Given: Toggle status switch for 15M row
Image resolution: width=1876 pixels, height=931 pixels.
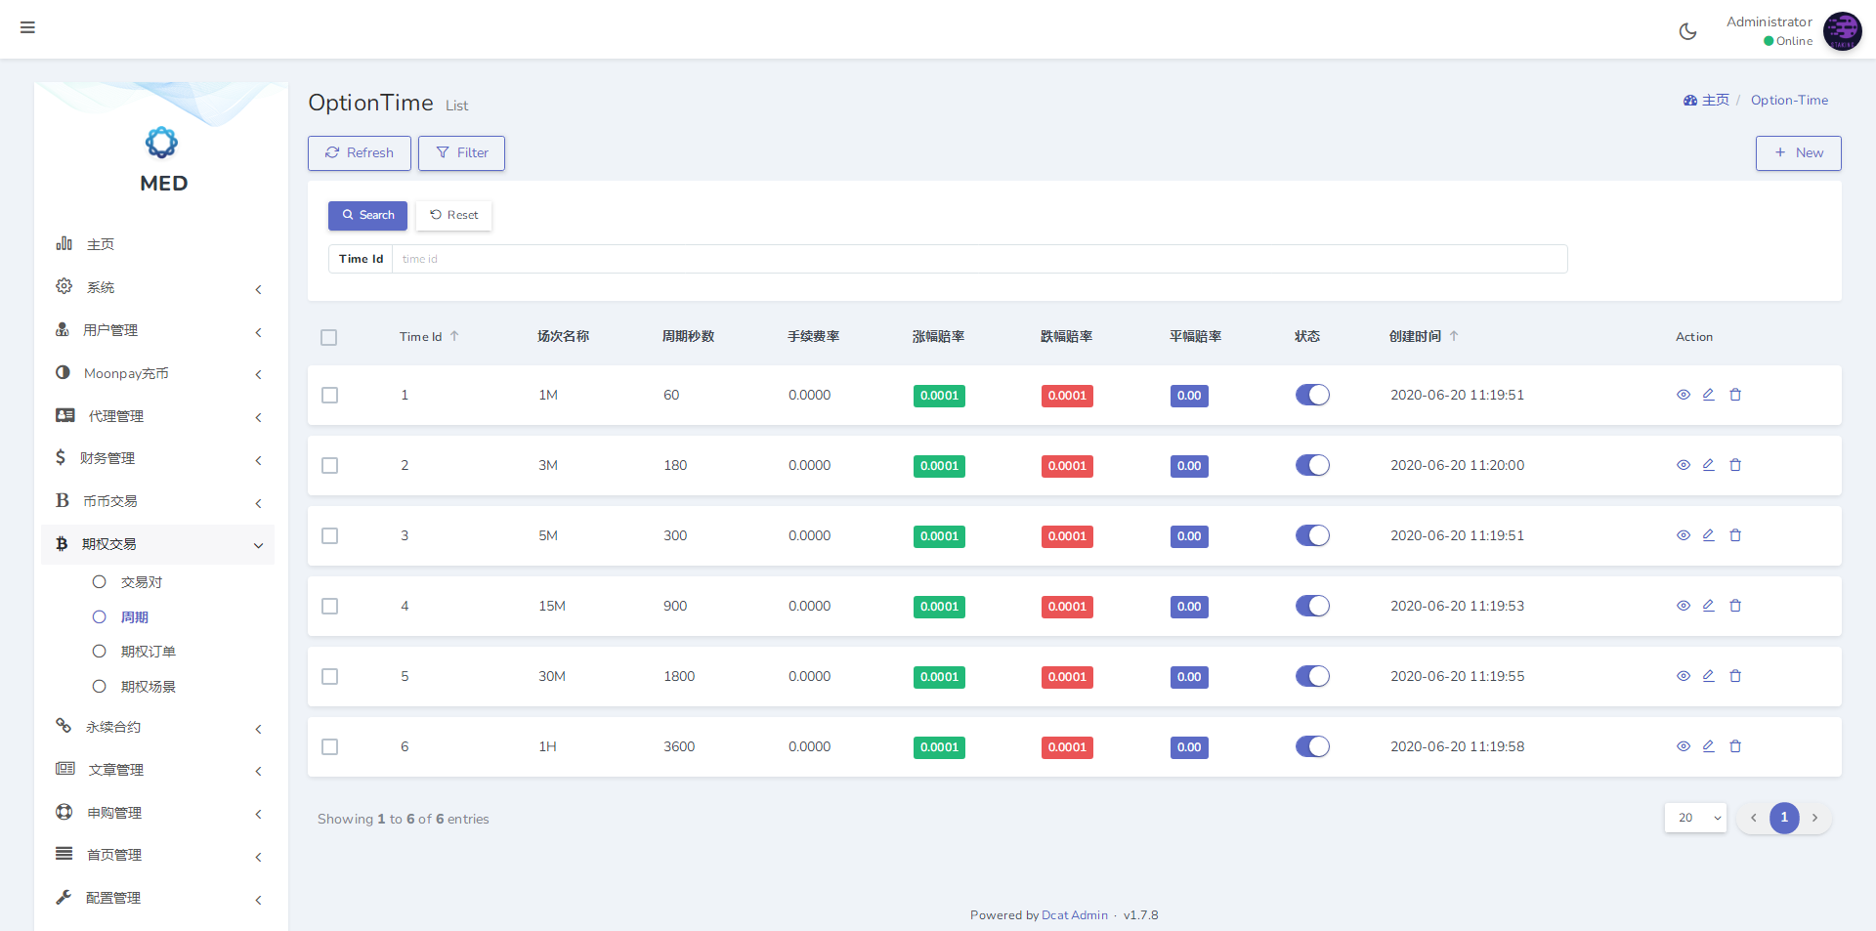Looking at the screenshot, I should pyautogui.click(x=1312, y=606).
